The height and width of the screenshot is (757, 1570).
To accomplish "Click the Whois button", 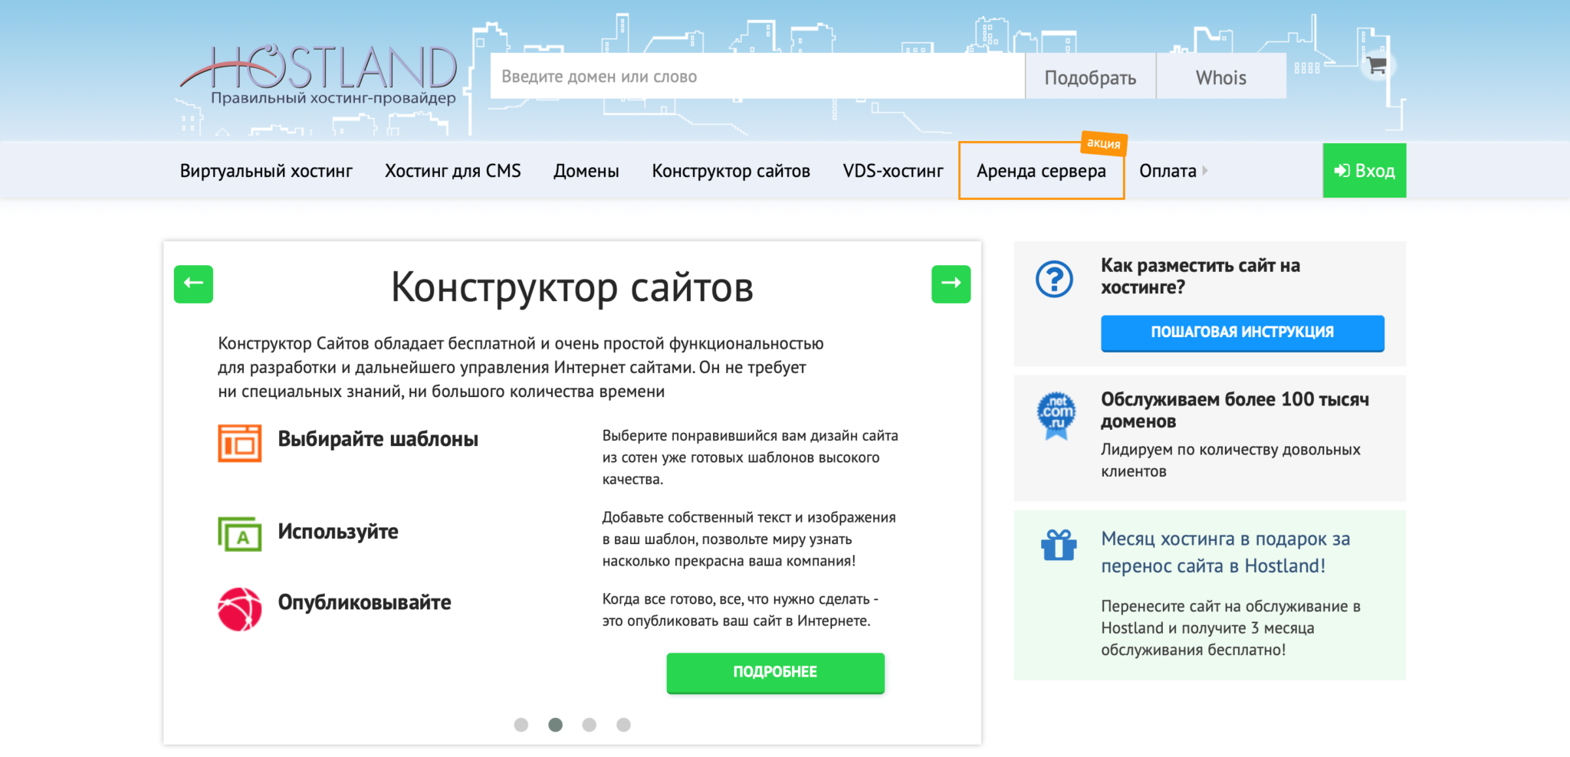I will tap(1221, 76).
